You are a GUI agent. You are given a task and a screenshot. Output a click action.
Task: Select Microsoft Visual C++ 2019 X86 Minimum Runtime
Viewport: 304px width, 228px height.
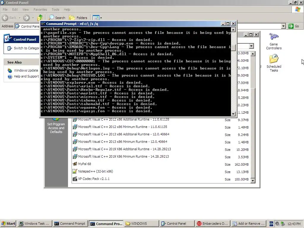[161, 157]
